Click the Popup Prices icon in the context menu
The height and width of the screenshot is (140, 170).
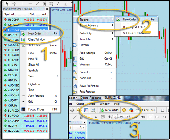[23, 109]
